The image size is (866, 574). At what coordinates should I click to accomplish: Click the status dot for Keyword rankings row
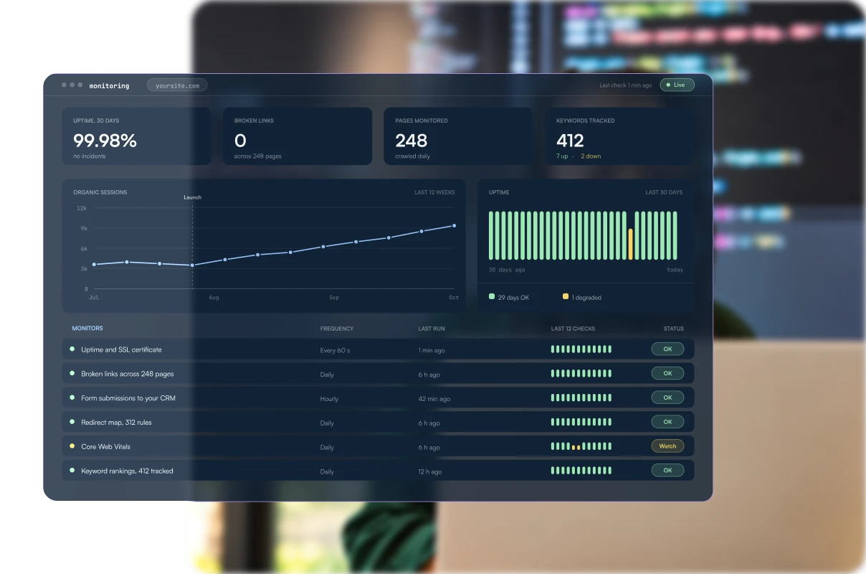pos(72,470)
